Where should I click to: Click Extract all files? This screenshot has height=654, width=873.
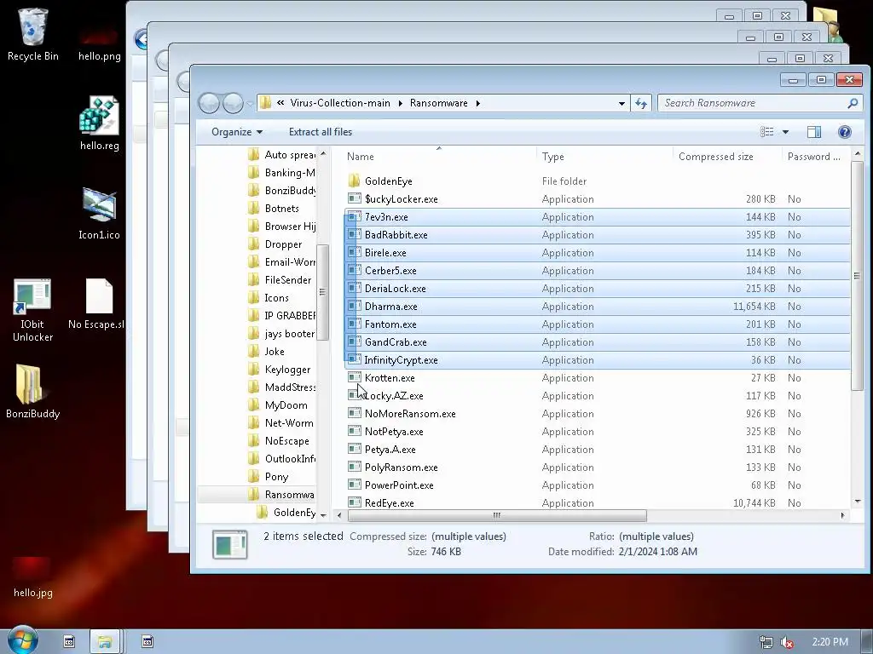321,132
